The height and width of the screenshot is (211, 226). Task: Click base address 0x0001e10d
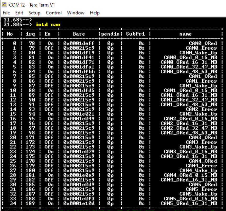[x=79, y=203]
